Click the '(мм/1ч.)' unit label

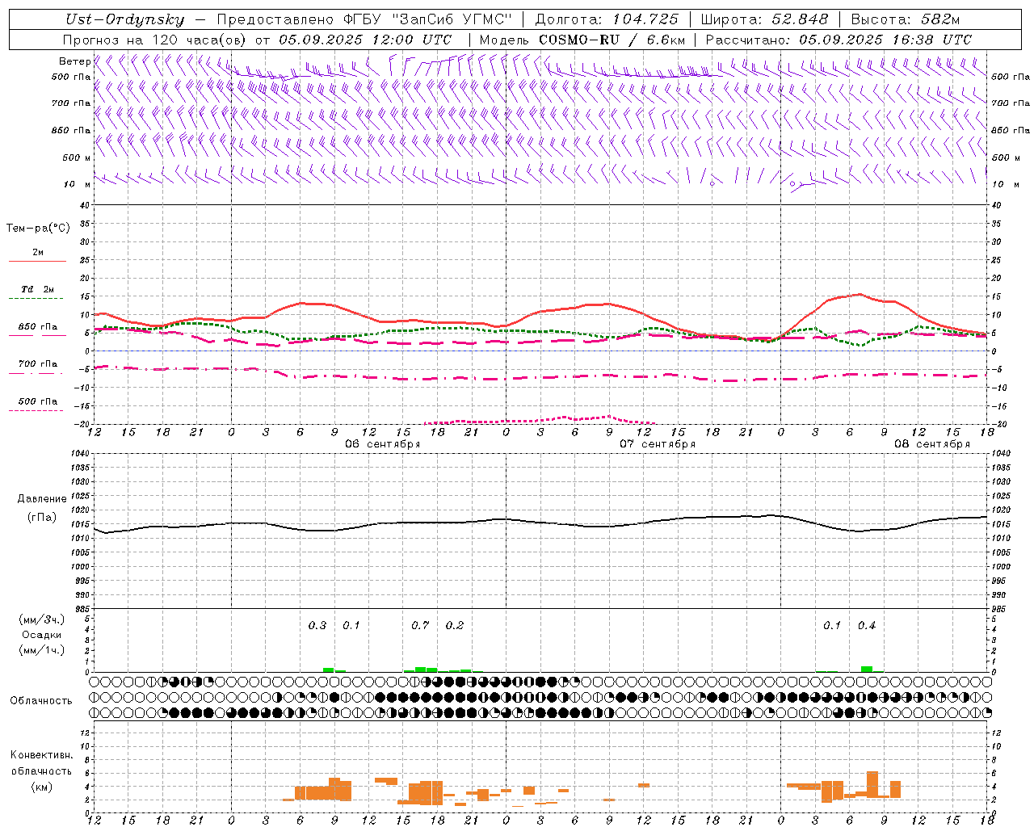pyautogui.click(x=42, y=650)
